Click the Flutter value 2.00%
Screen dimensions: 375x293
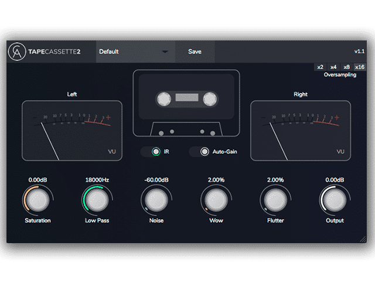[x=275, y=180]
